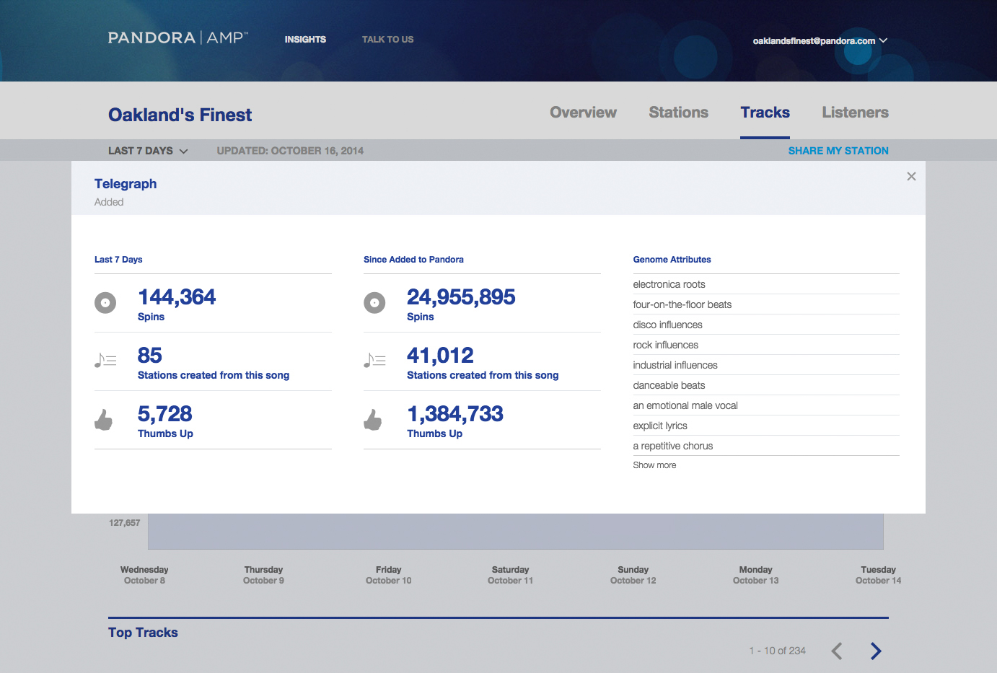Click the explicit lyrics attribute

[x=660, y=426]
